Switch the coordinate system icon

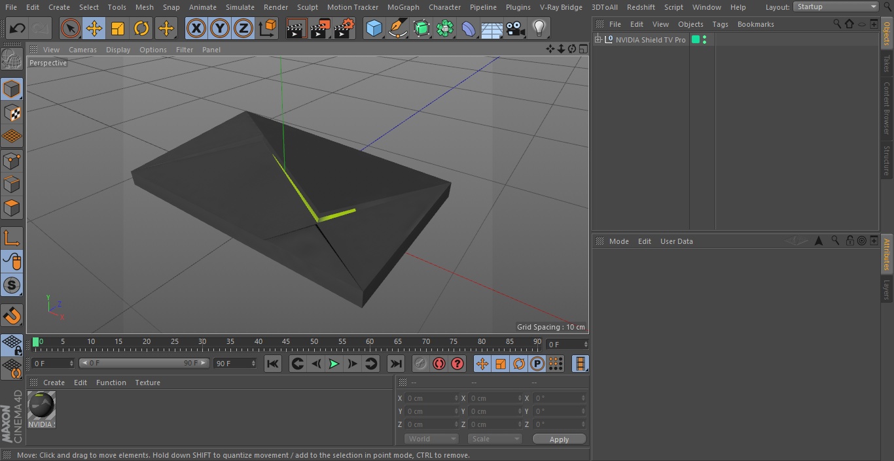click(x=268, y=29)
